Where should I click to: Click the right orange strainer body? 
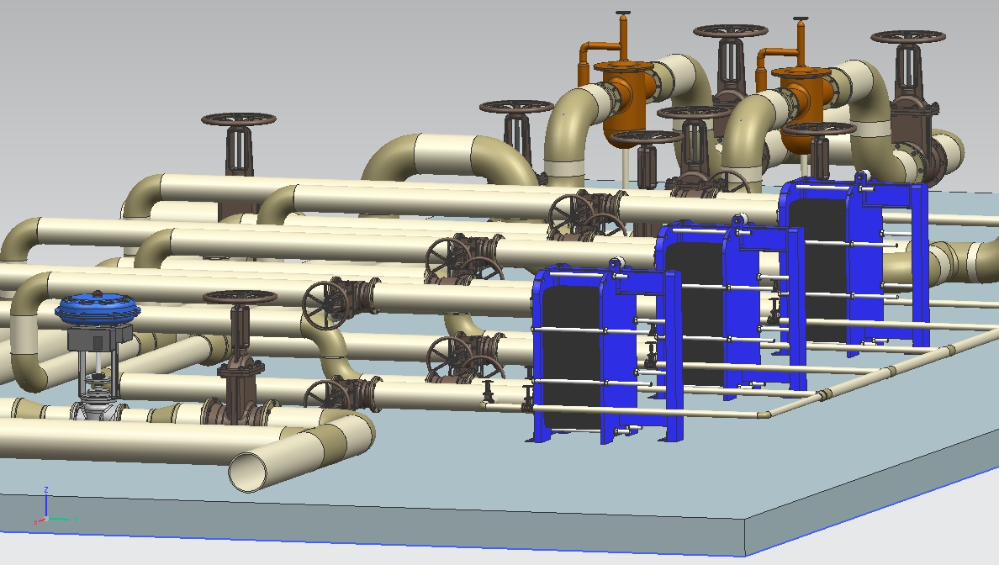802,99
